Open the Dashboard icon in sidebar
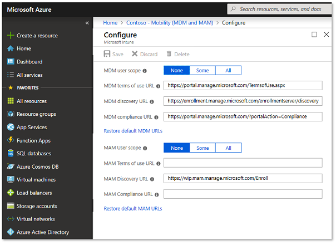 click(x=11, y=62)
